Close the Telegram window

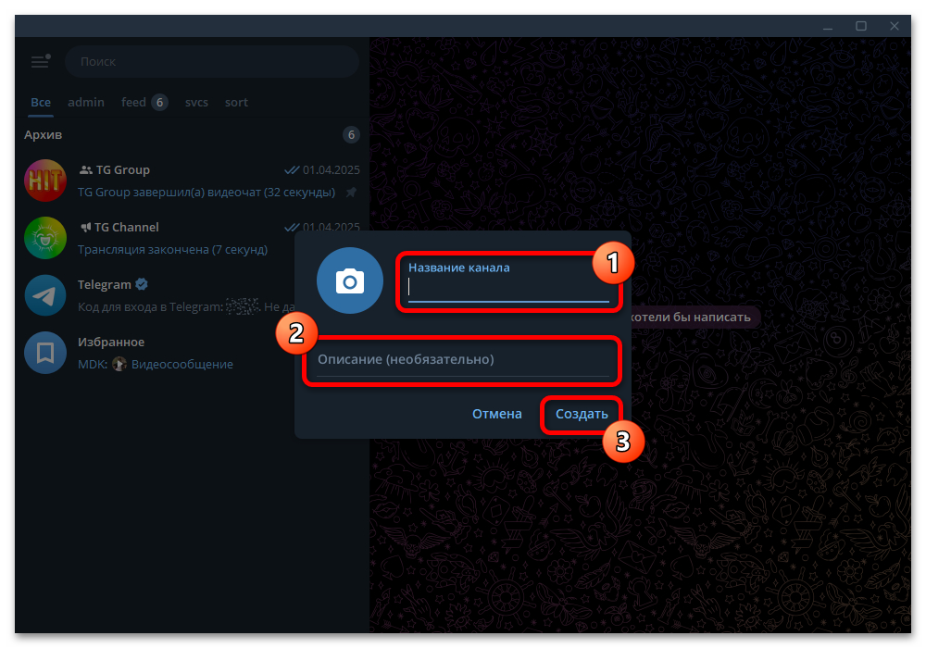(895, 27)
